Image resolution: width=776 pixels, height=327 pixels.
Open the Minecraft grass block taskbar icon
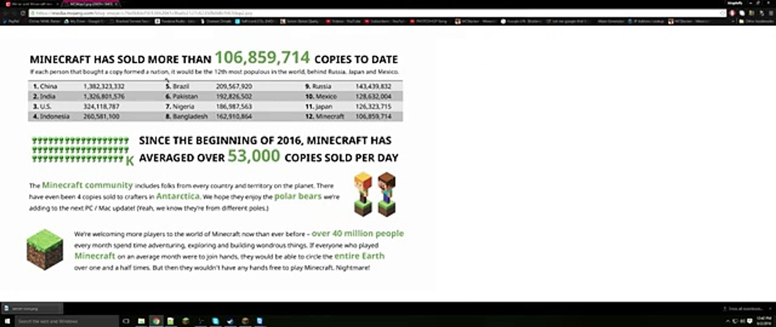click(x=186, y=321)
